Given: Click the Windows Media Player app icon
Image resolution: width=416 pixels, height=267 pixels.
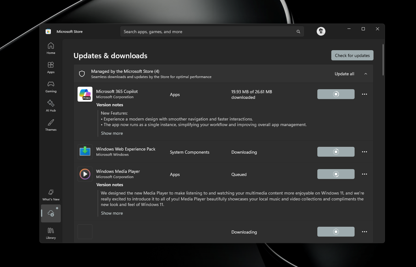Looking at the screenshot, I should pos(85,174).
